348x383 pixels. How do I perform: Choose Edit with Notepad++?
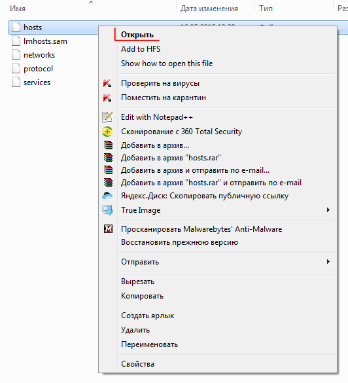tap(157, 117)
